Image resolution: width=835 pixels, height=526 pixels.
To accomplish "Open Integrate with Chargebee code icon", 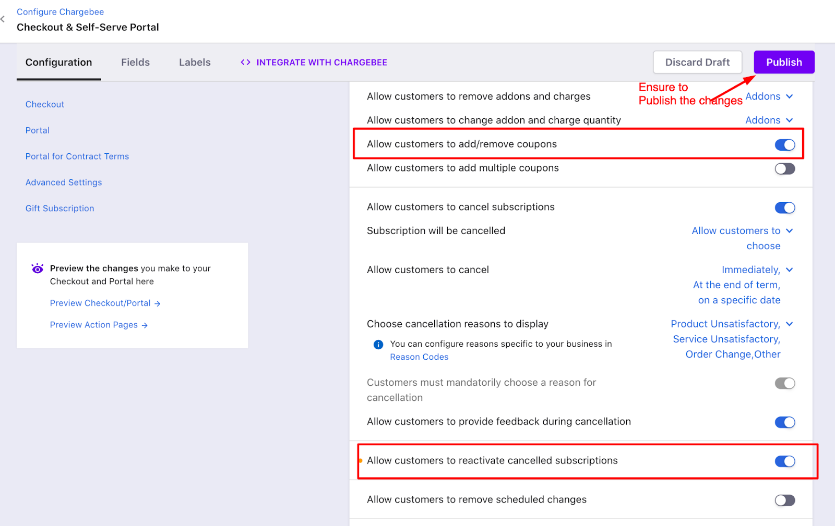I will click(245, 62).
